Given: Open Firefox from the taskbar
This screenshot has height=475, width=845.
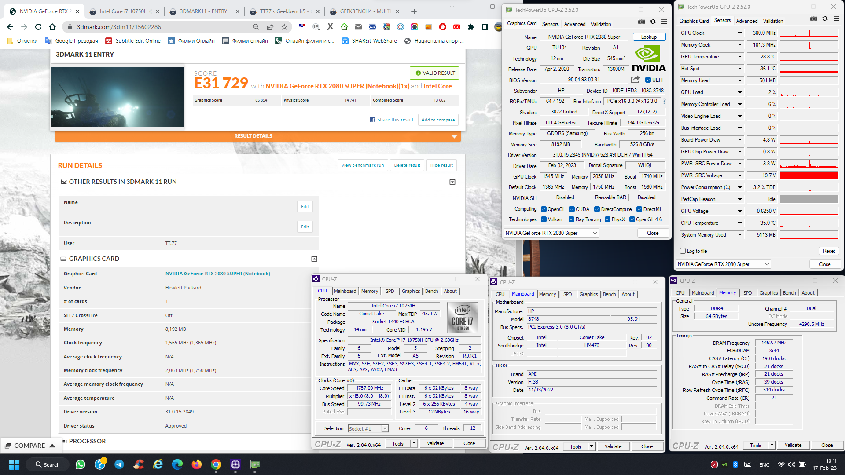Looking at the screenshot, I should point(197,464).
